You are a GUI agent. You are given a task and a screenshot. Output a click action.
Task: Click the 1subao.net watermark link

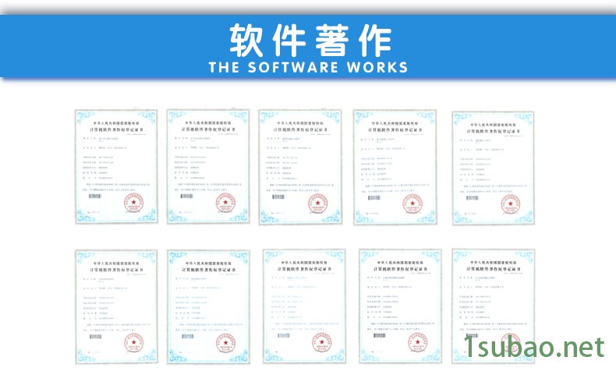534,346
